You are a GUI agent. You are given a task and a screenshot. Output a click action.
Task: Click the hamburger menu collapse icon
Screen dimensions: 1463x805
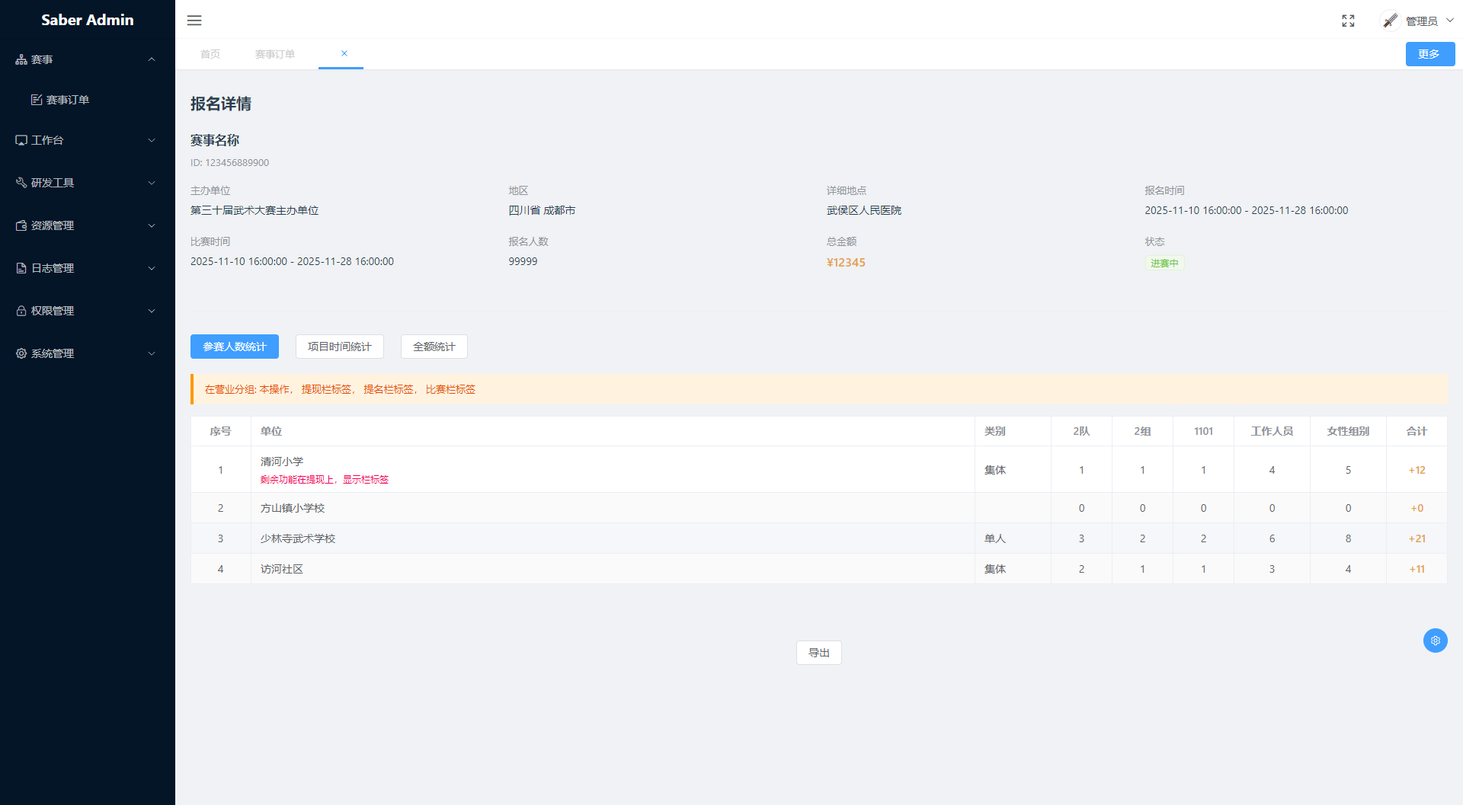194,21
